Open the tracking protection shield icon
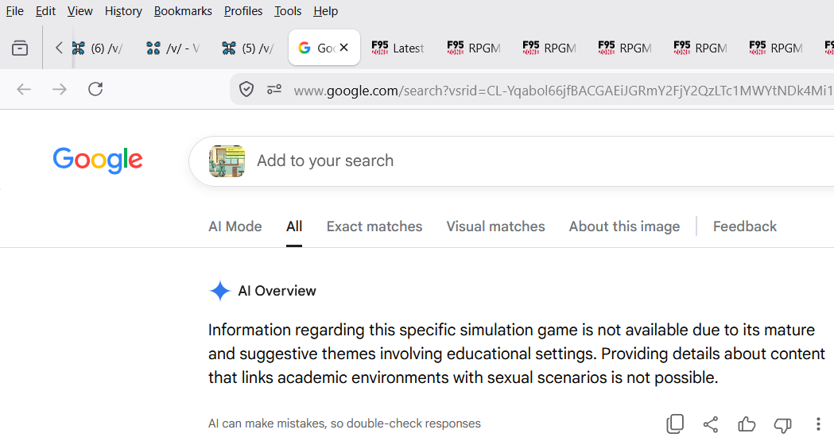 point(246,90)
